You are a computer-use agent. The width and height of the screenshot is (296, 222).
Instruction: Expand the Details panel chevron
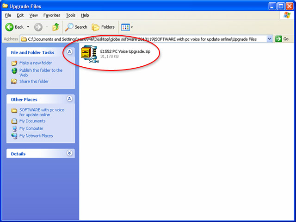[69, 153]
